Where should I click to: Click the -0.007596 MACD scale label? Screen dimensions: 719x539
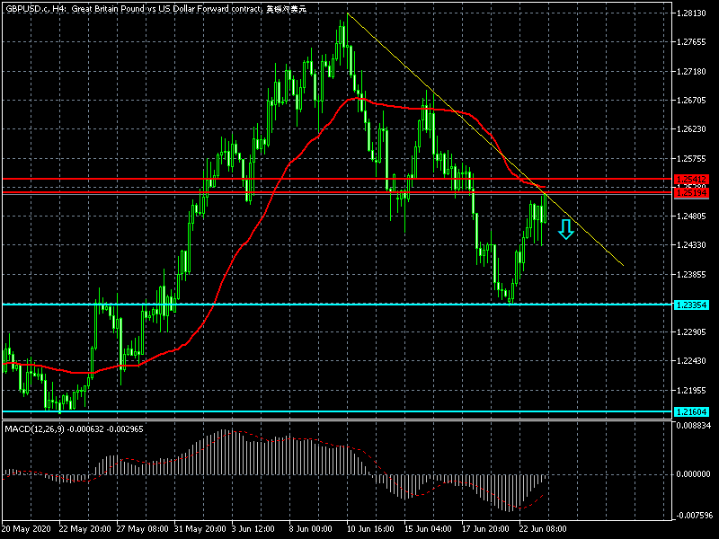coord(693,516)
